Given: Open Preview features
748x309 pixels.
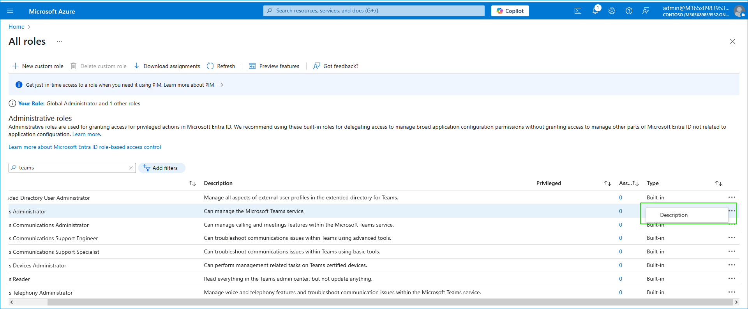Looking at the screenshot, I should click(274, 66).
